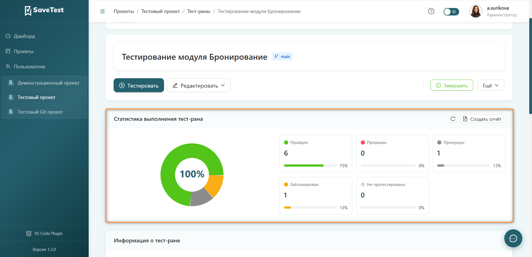
Task: Open the VS Code Plugin link
Action: [44, 234]
